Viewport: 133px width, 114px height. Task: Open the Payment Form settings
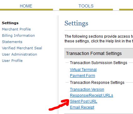[x=82, y=76]
